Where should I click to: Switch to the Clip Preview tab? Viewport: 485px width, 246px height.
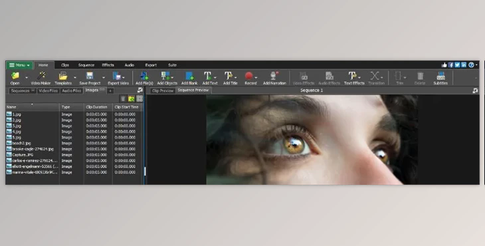(163, 90)
